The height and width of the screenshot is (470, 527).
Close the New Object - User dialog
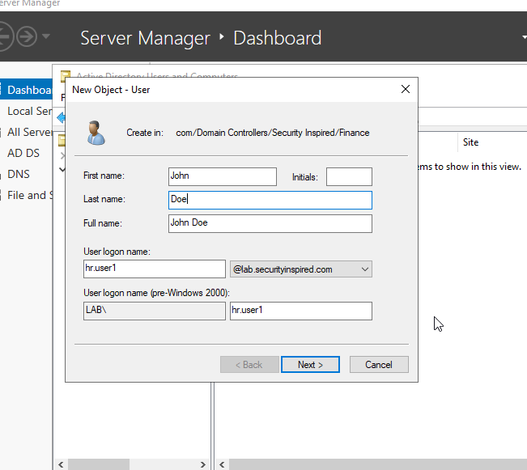pyautogui.click(x=406, y=89)
